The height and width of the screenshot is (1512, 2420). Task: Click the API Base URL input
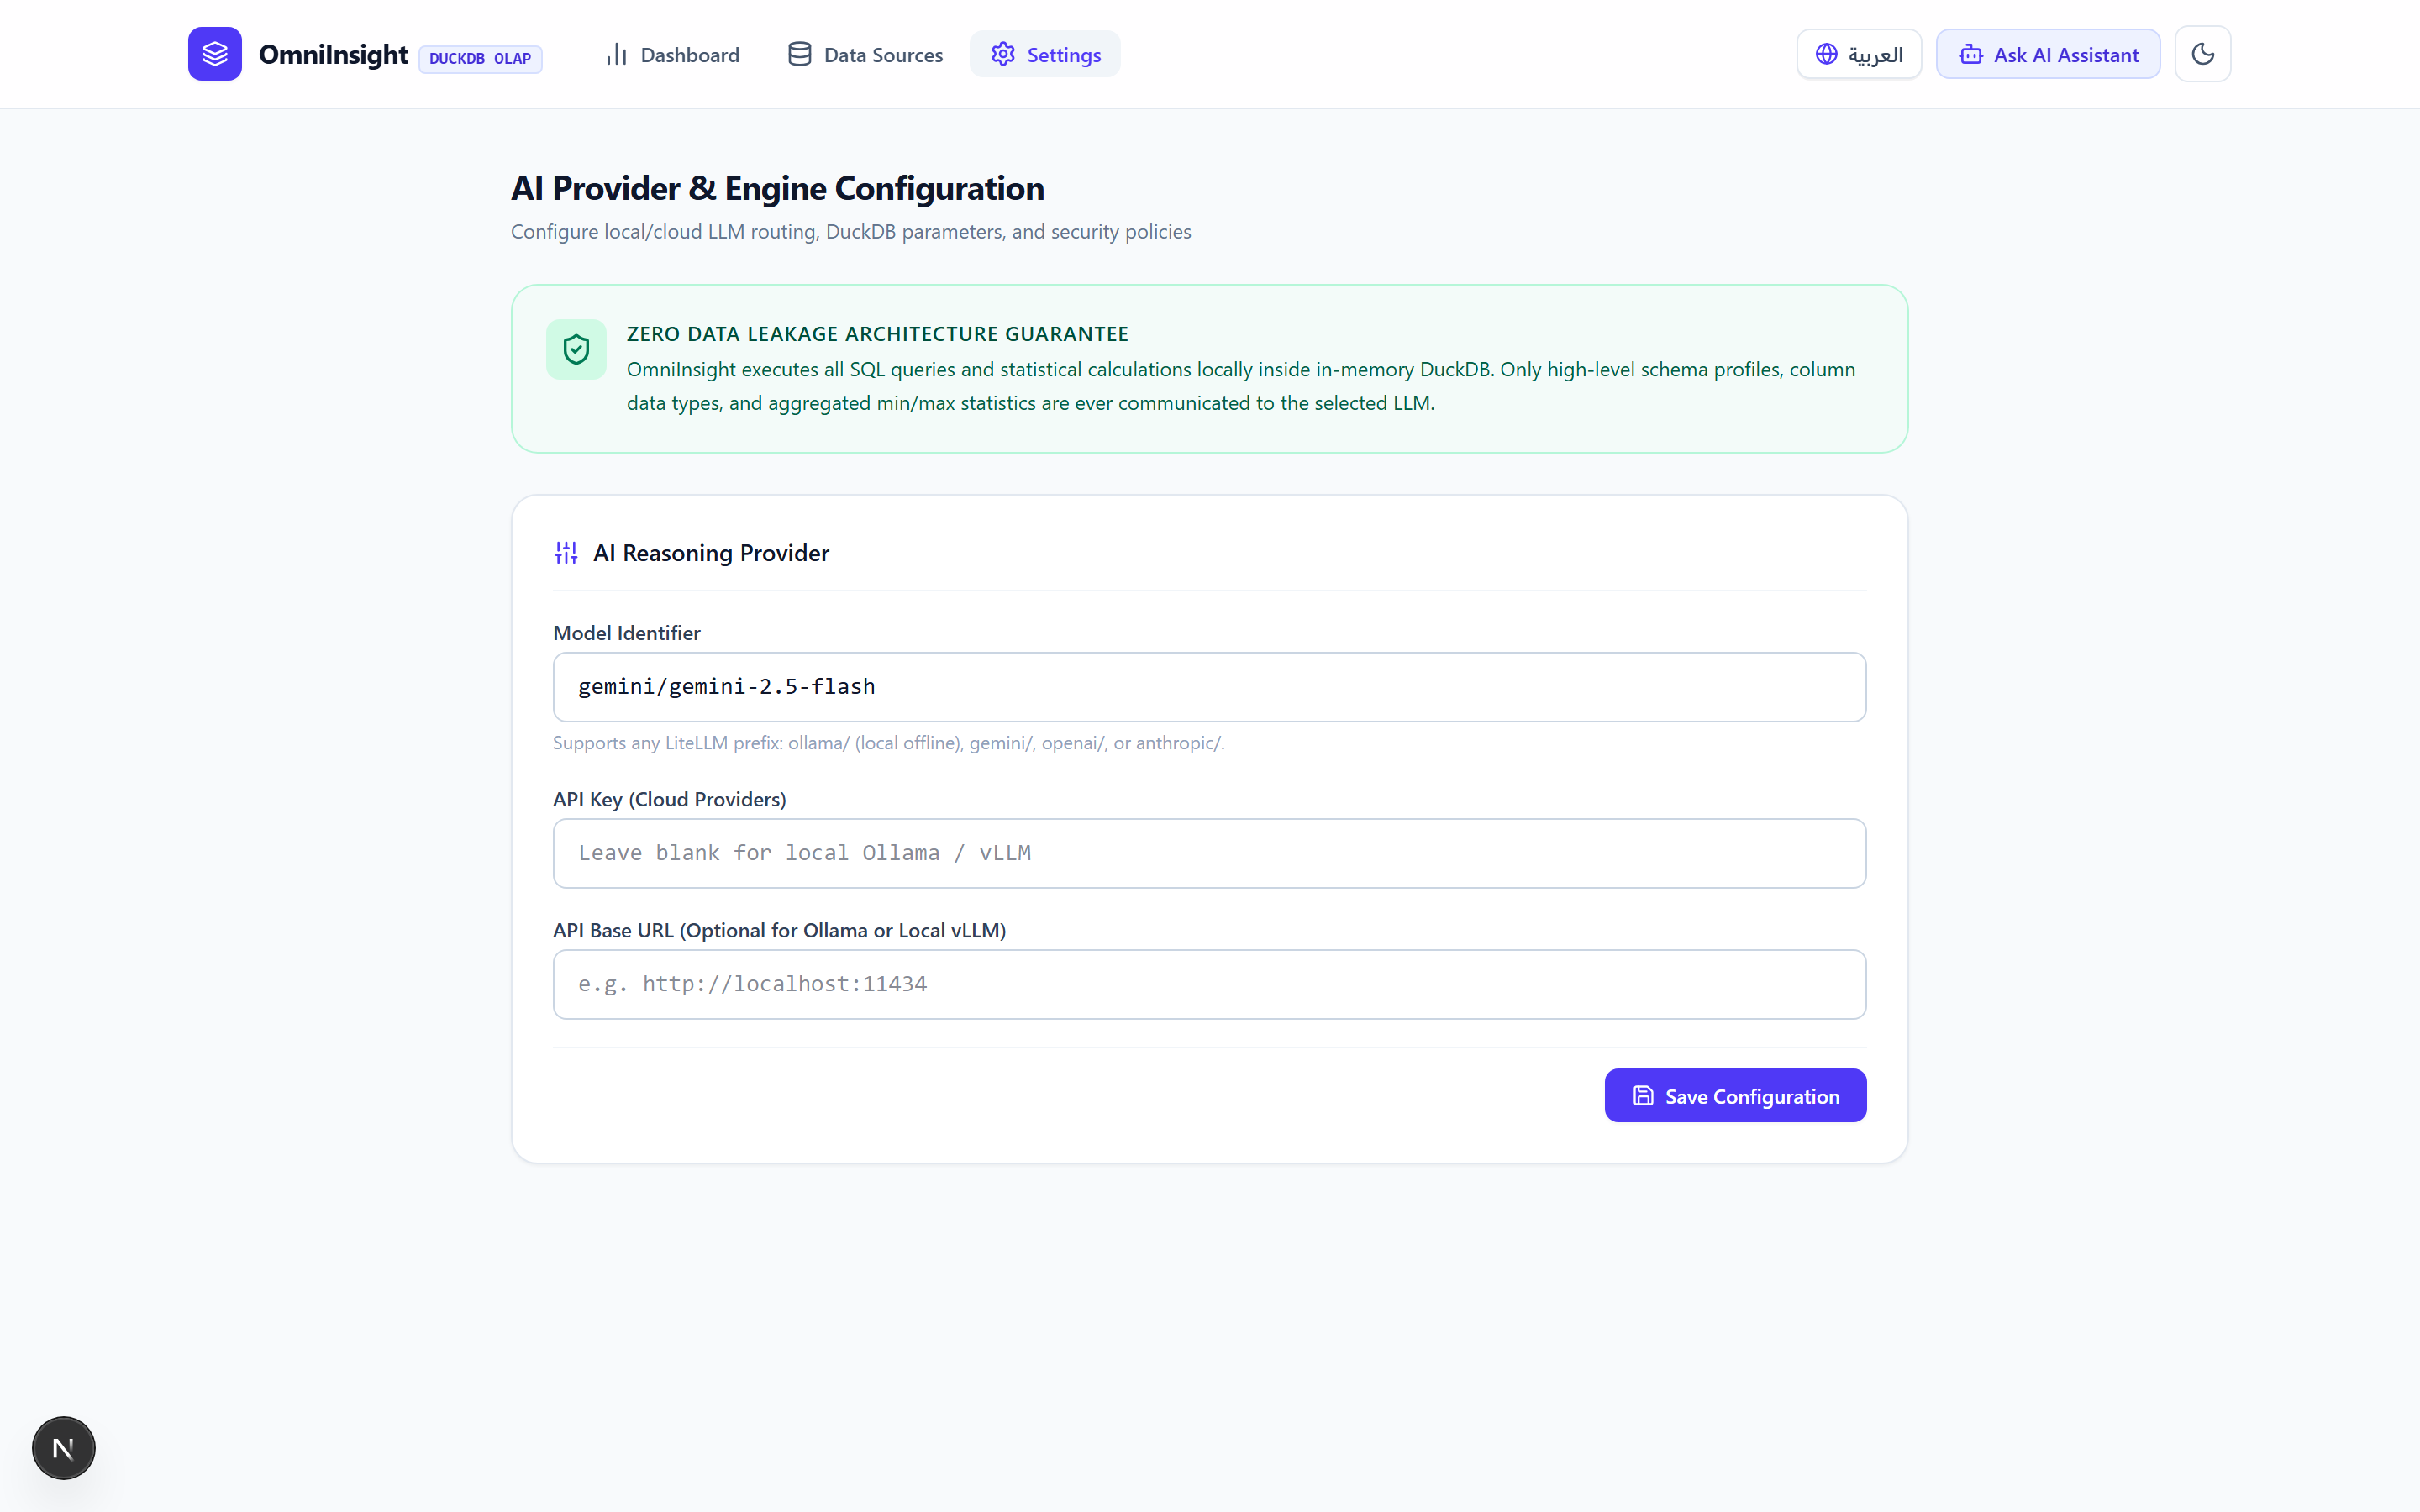coord(1209,984)
